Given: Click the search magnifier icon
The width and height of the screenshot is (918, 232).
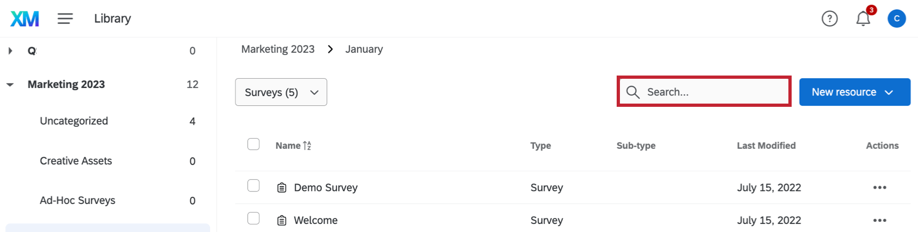Looking at the screenshot, I should click(633, 92).
